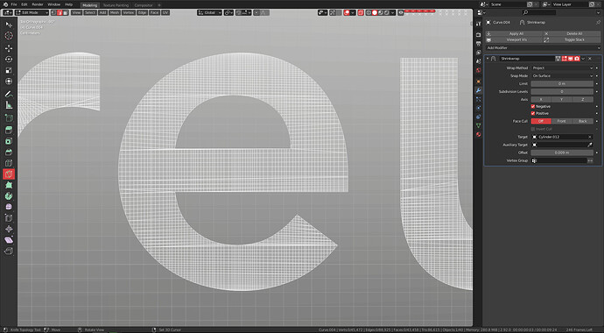Open the viewport shading options dropdown
Screen dimensions: 604x333
pos(392,13)
